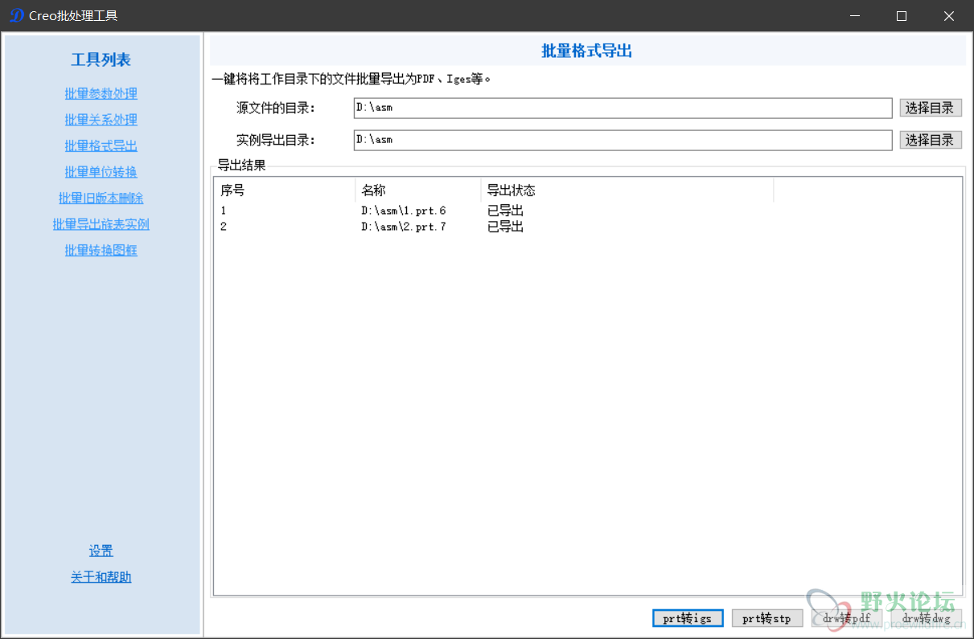Click 已导出 status of row 1
The height and width of the screenshot is (639, 974).
(x=505, y=211)
